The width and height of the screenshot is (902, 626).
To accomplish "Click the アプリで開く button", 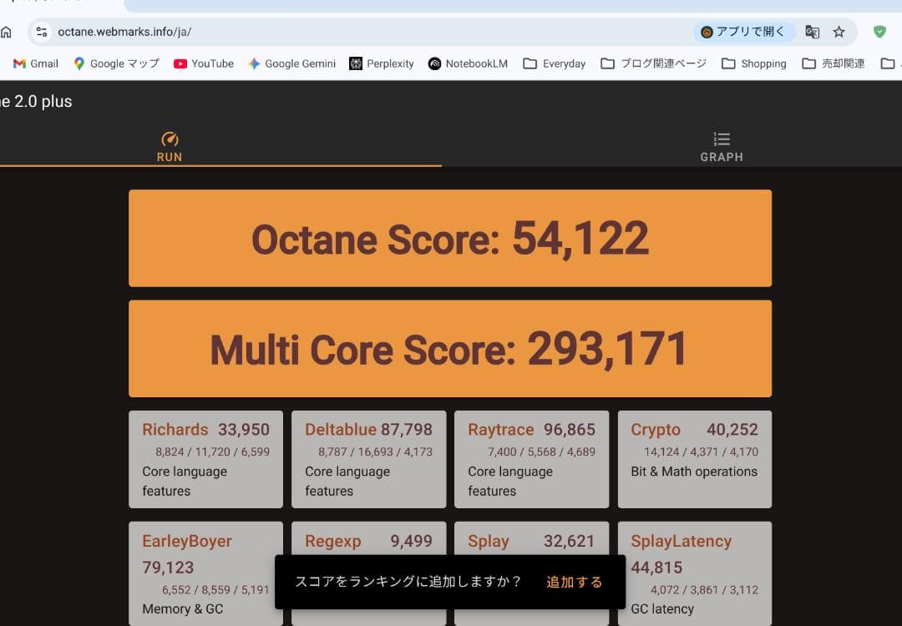I will [743, 32].
